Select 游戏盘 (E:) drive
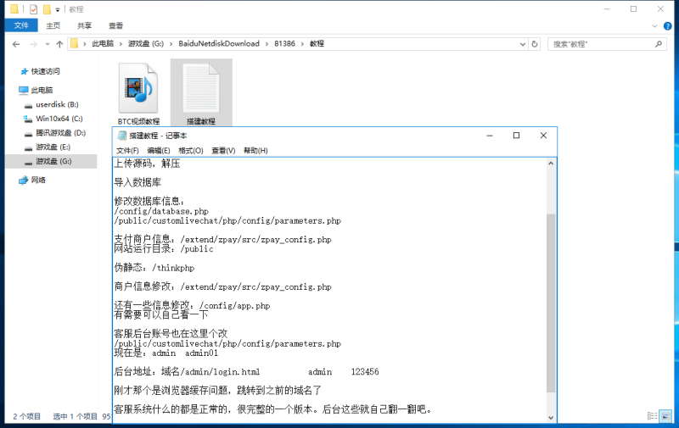 (x=53, y=147)
